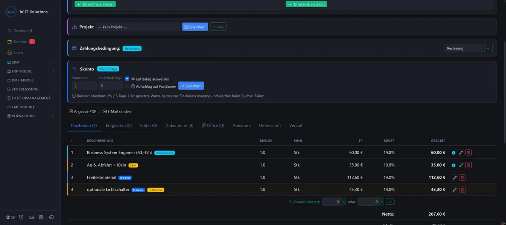Toggle the auf Beleg ausweisen checkbox
The height and width of the screenshot is (225, 506).
[127, 79]
